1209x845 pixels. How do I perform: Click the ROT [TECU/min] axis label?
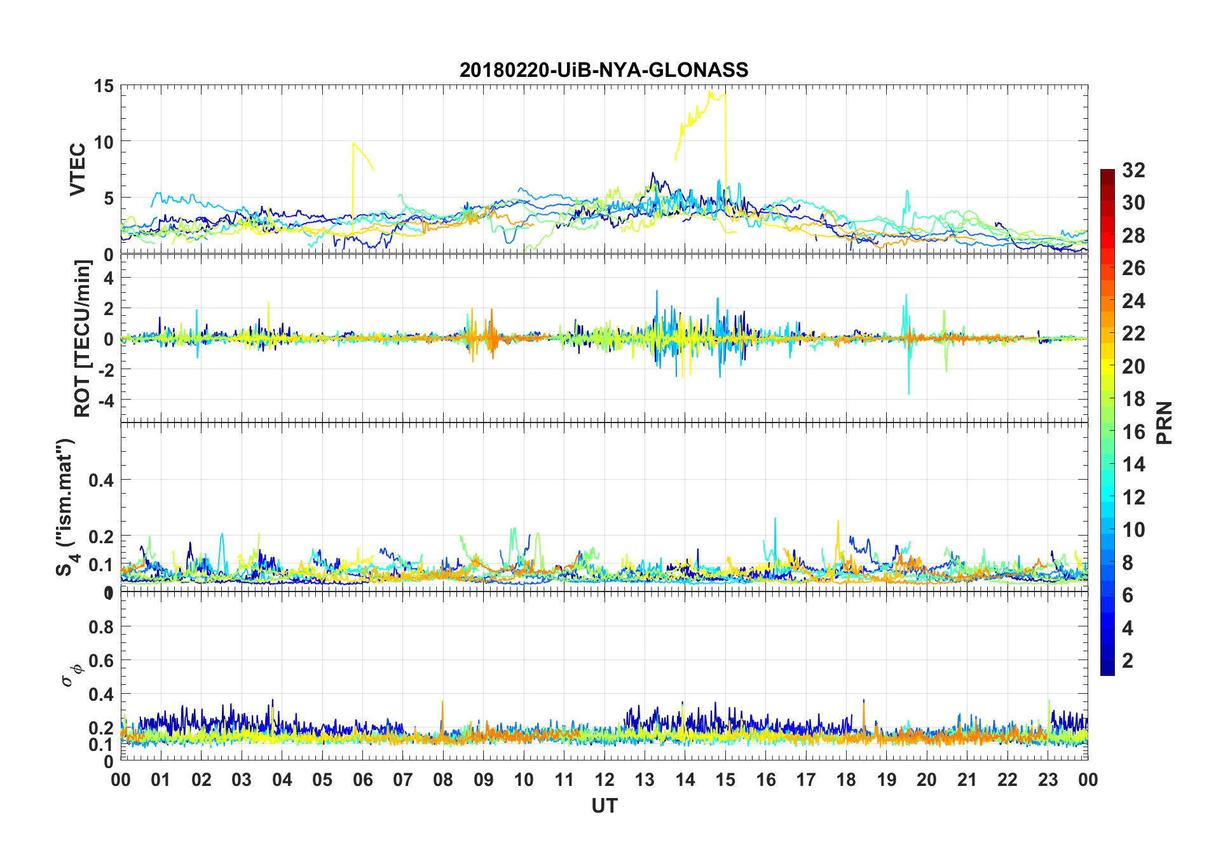[x=82, y=338]
